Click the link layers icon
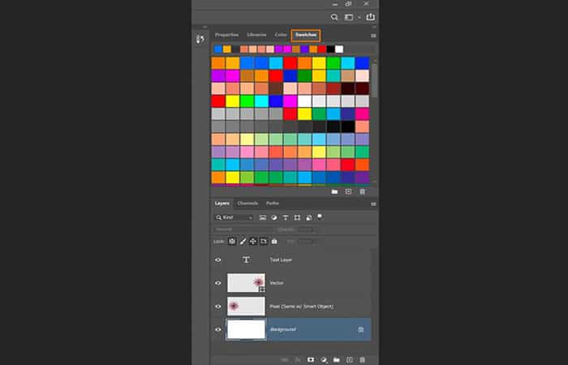This screenshot has width=568, height=365. point(285,360)
